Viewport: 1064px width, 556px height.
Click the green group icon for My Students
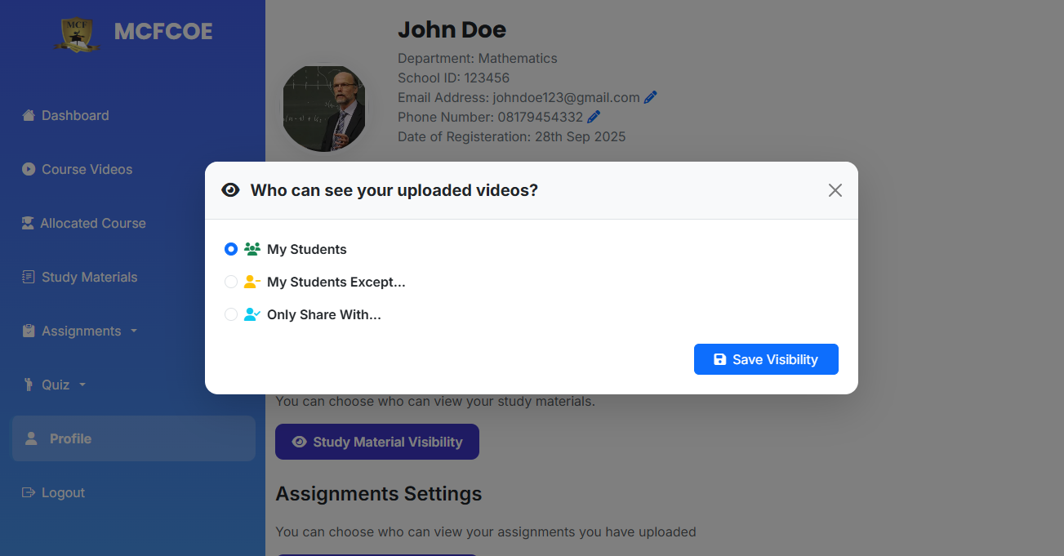(252, 249)
